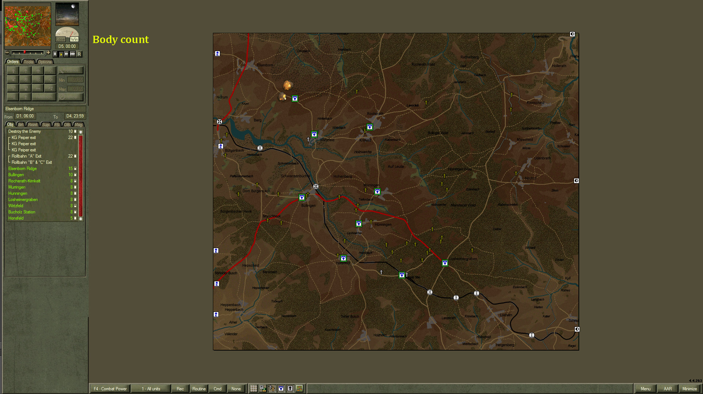Screen dimensions: 703x394
Task: Click the night weather picture
Action: tap(67, 14)
